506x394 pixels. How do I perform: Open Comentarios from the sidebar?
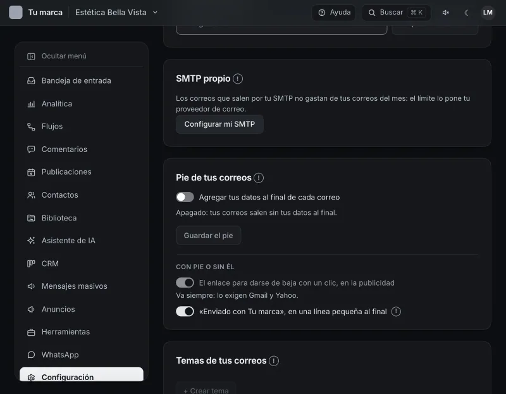click(x=82, y=149)
